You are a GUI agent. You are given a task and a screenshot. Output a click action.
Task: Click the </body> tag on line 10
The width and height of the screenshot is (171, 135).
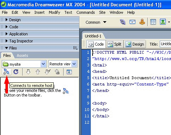tap(101, 110)
